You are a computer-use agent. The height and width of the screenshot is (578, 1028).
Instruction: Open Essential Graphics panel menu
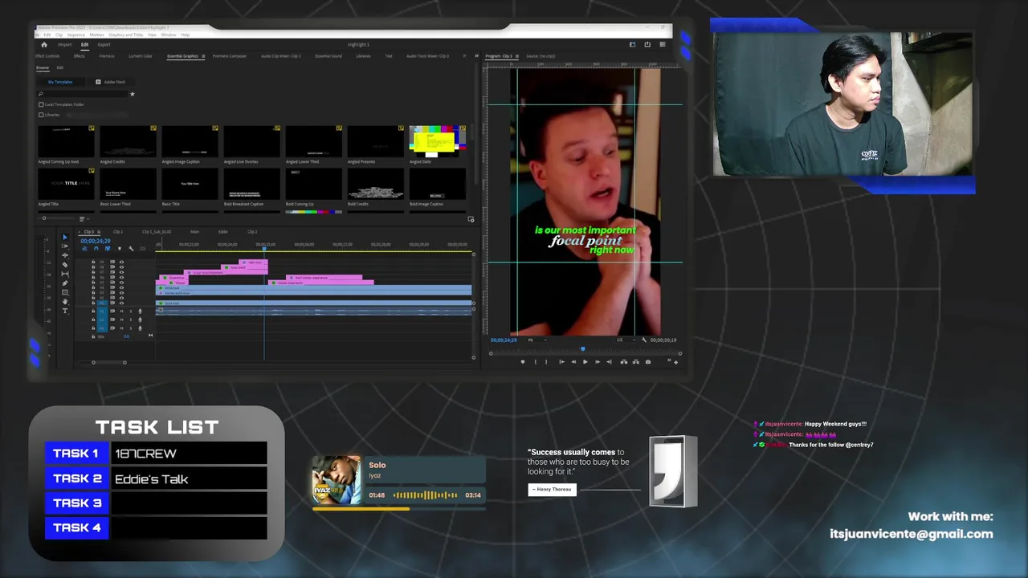click(203, 56)
